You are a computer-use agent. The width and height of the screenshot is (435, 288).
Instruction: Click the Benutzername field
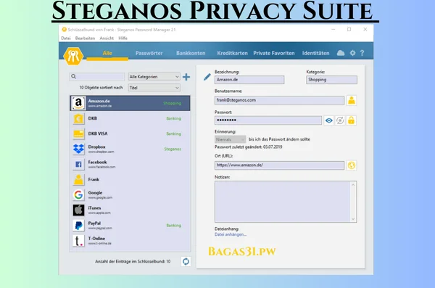[x=279, y=100]
